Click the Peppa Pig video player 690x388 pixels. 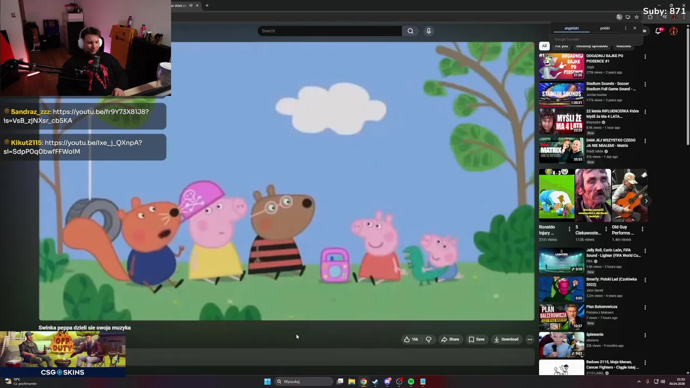tap(286, 181)
